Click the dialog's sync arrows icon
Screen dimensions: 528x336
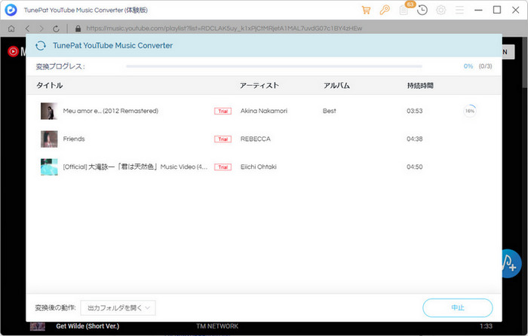[x=41, y=45]
